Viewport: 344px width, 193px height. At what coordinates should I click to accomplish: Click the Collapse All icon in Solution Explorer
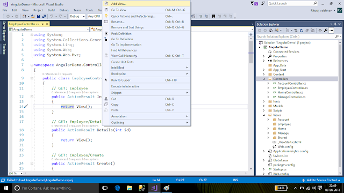click(x=307, y=31)
